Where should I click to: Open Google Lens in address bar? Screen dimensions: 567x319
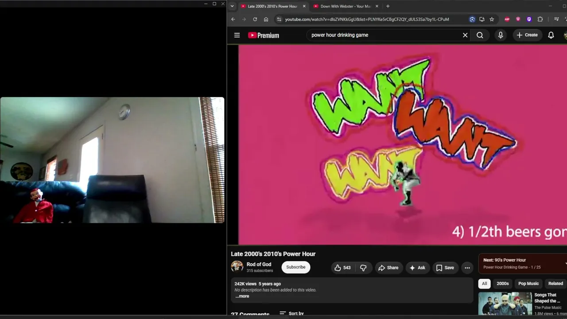(x=472, y=19)
